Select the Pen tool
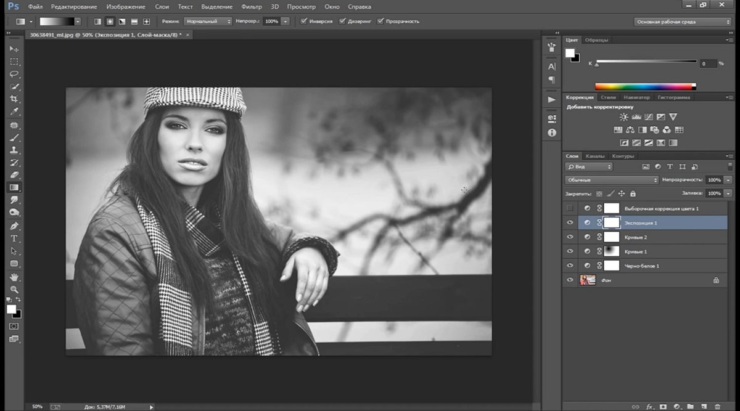This screenshot has width=740, height=411. click(14, 226)
